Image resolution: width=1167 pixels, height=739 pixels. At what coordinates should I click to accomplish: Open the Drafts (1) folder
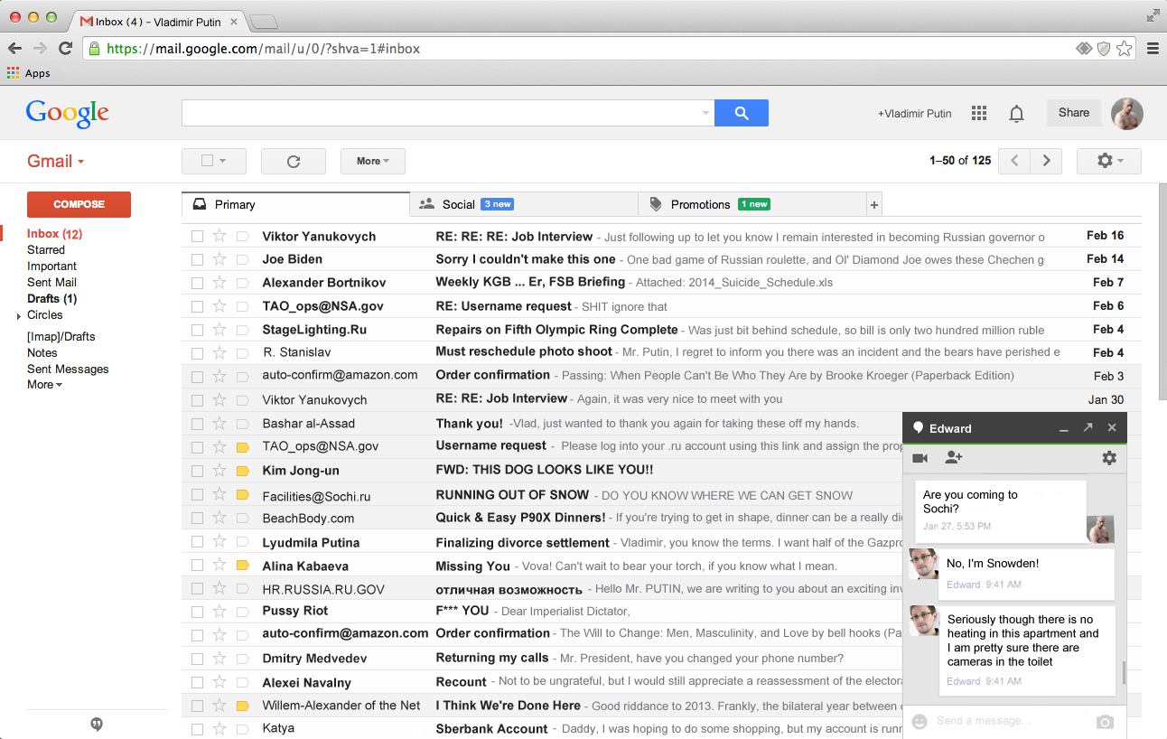tap(51, 298)
